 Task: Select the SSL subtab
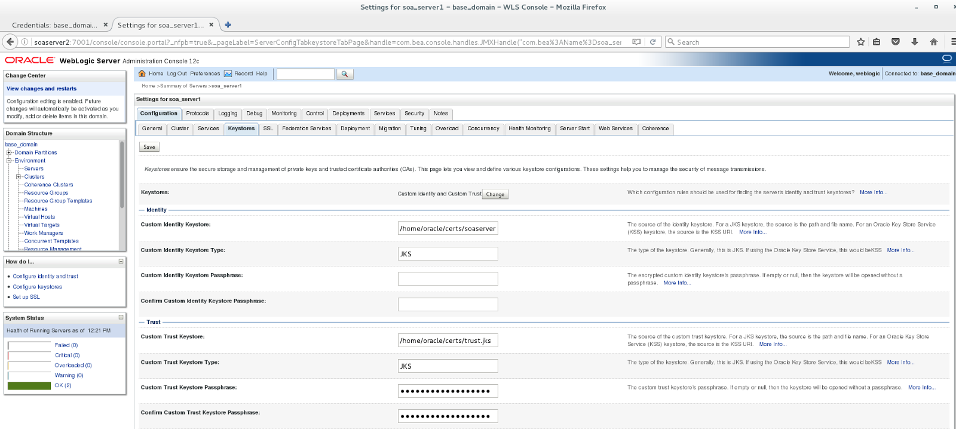click(x=268, y=128)
